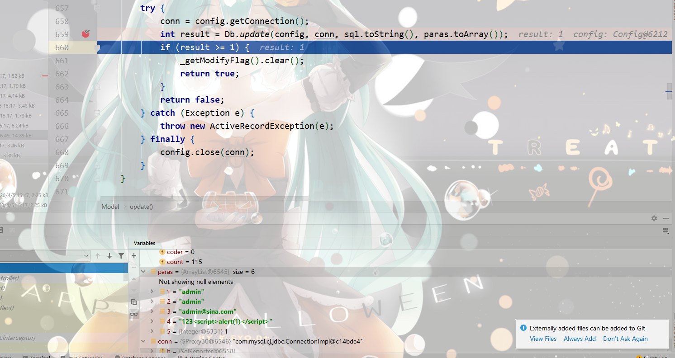675x358 pixels.
Task: Click Always Add in Git notification
Action: click(580, 339)
